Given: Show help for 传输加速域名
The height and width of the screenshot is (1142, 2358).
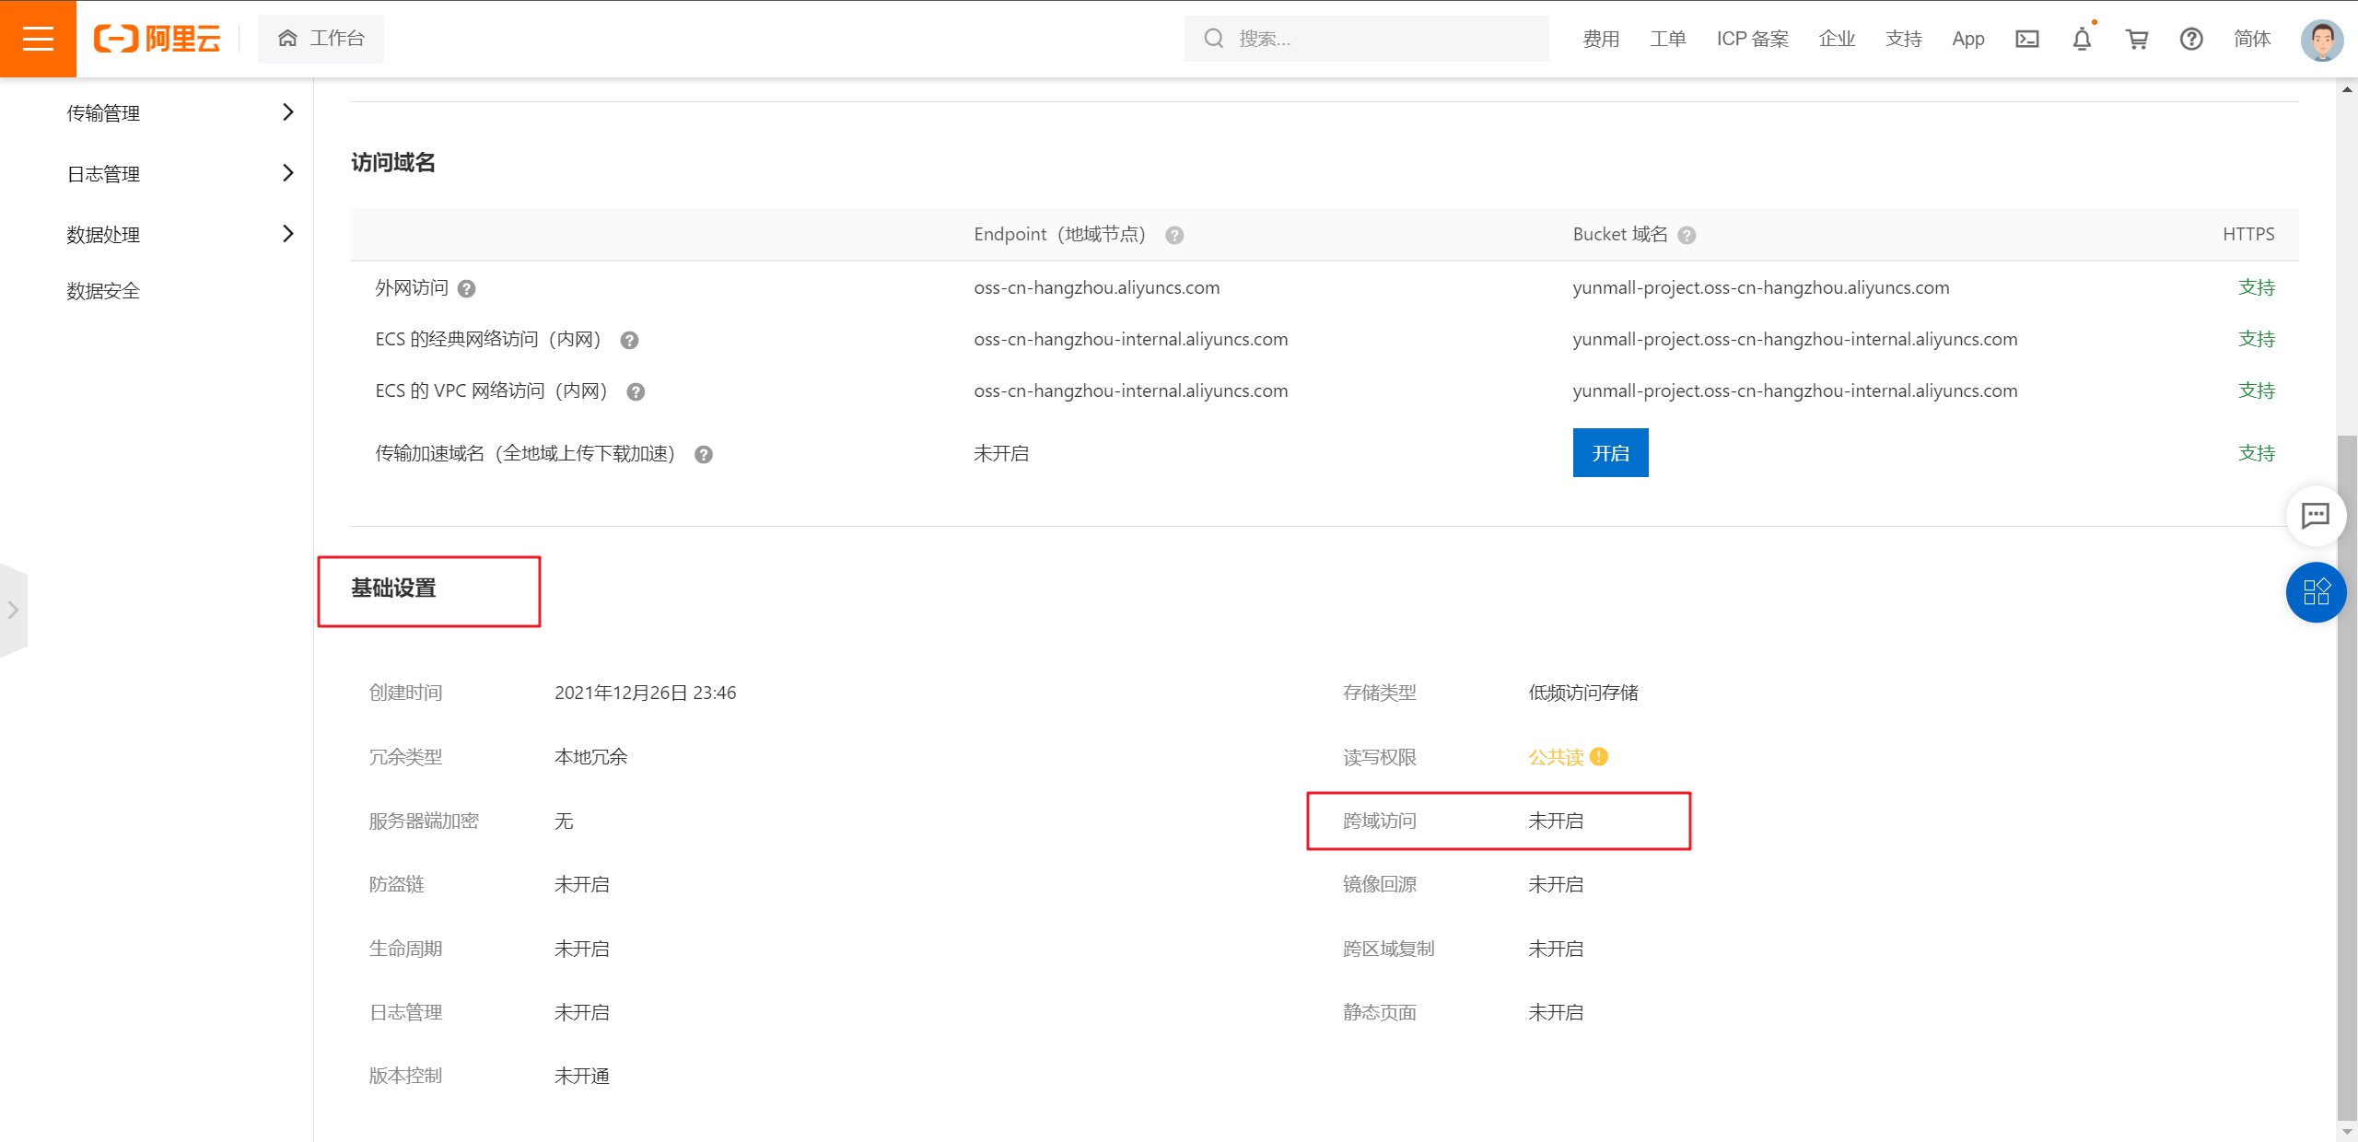Looking at the screenshot, I should point(704,454).
